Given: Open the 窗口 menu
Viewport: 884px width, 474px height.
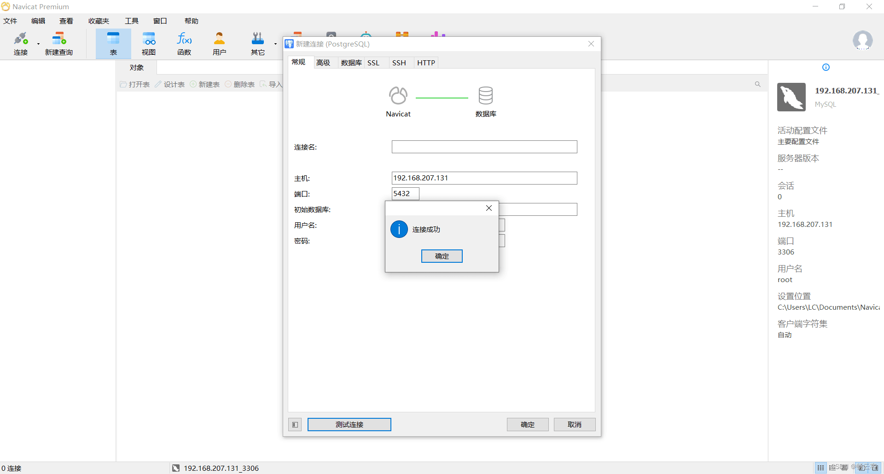Looking at the screenshot, I should tap(160, 21).
